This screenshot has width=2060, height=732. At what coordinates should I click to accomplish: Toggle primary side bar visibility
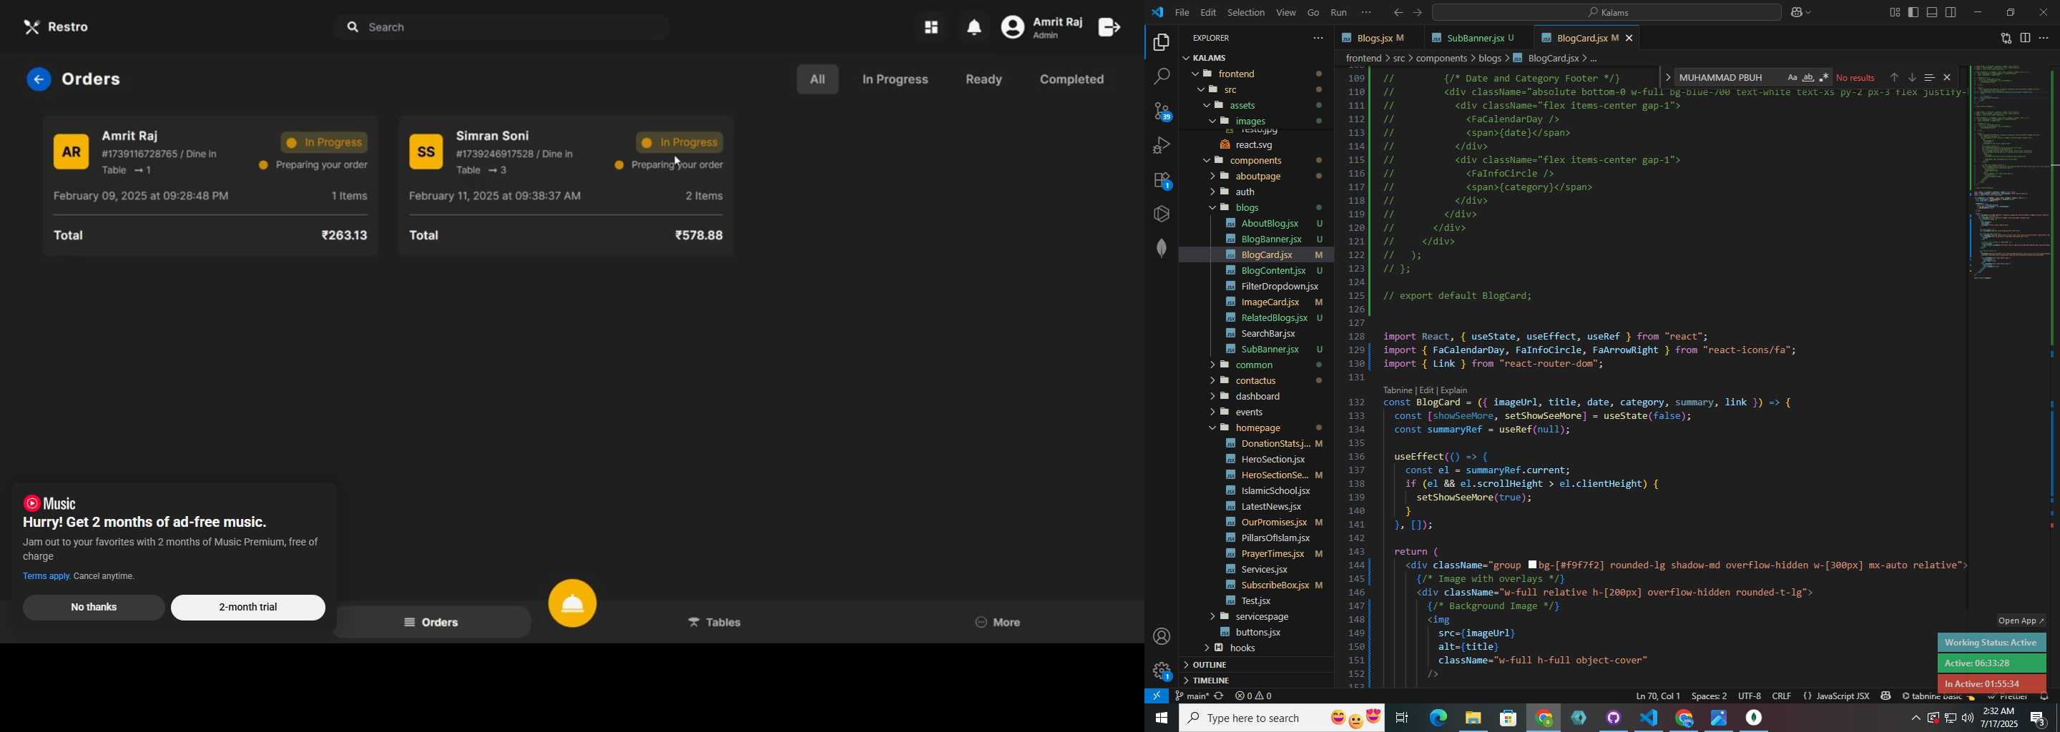tap(1913, 13)
